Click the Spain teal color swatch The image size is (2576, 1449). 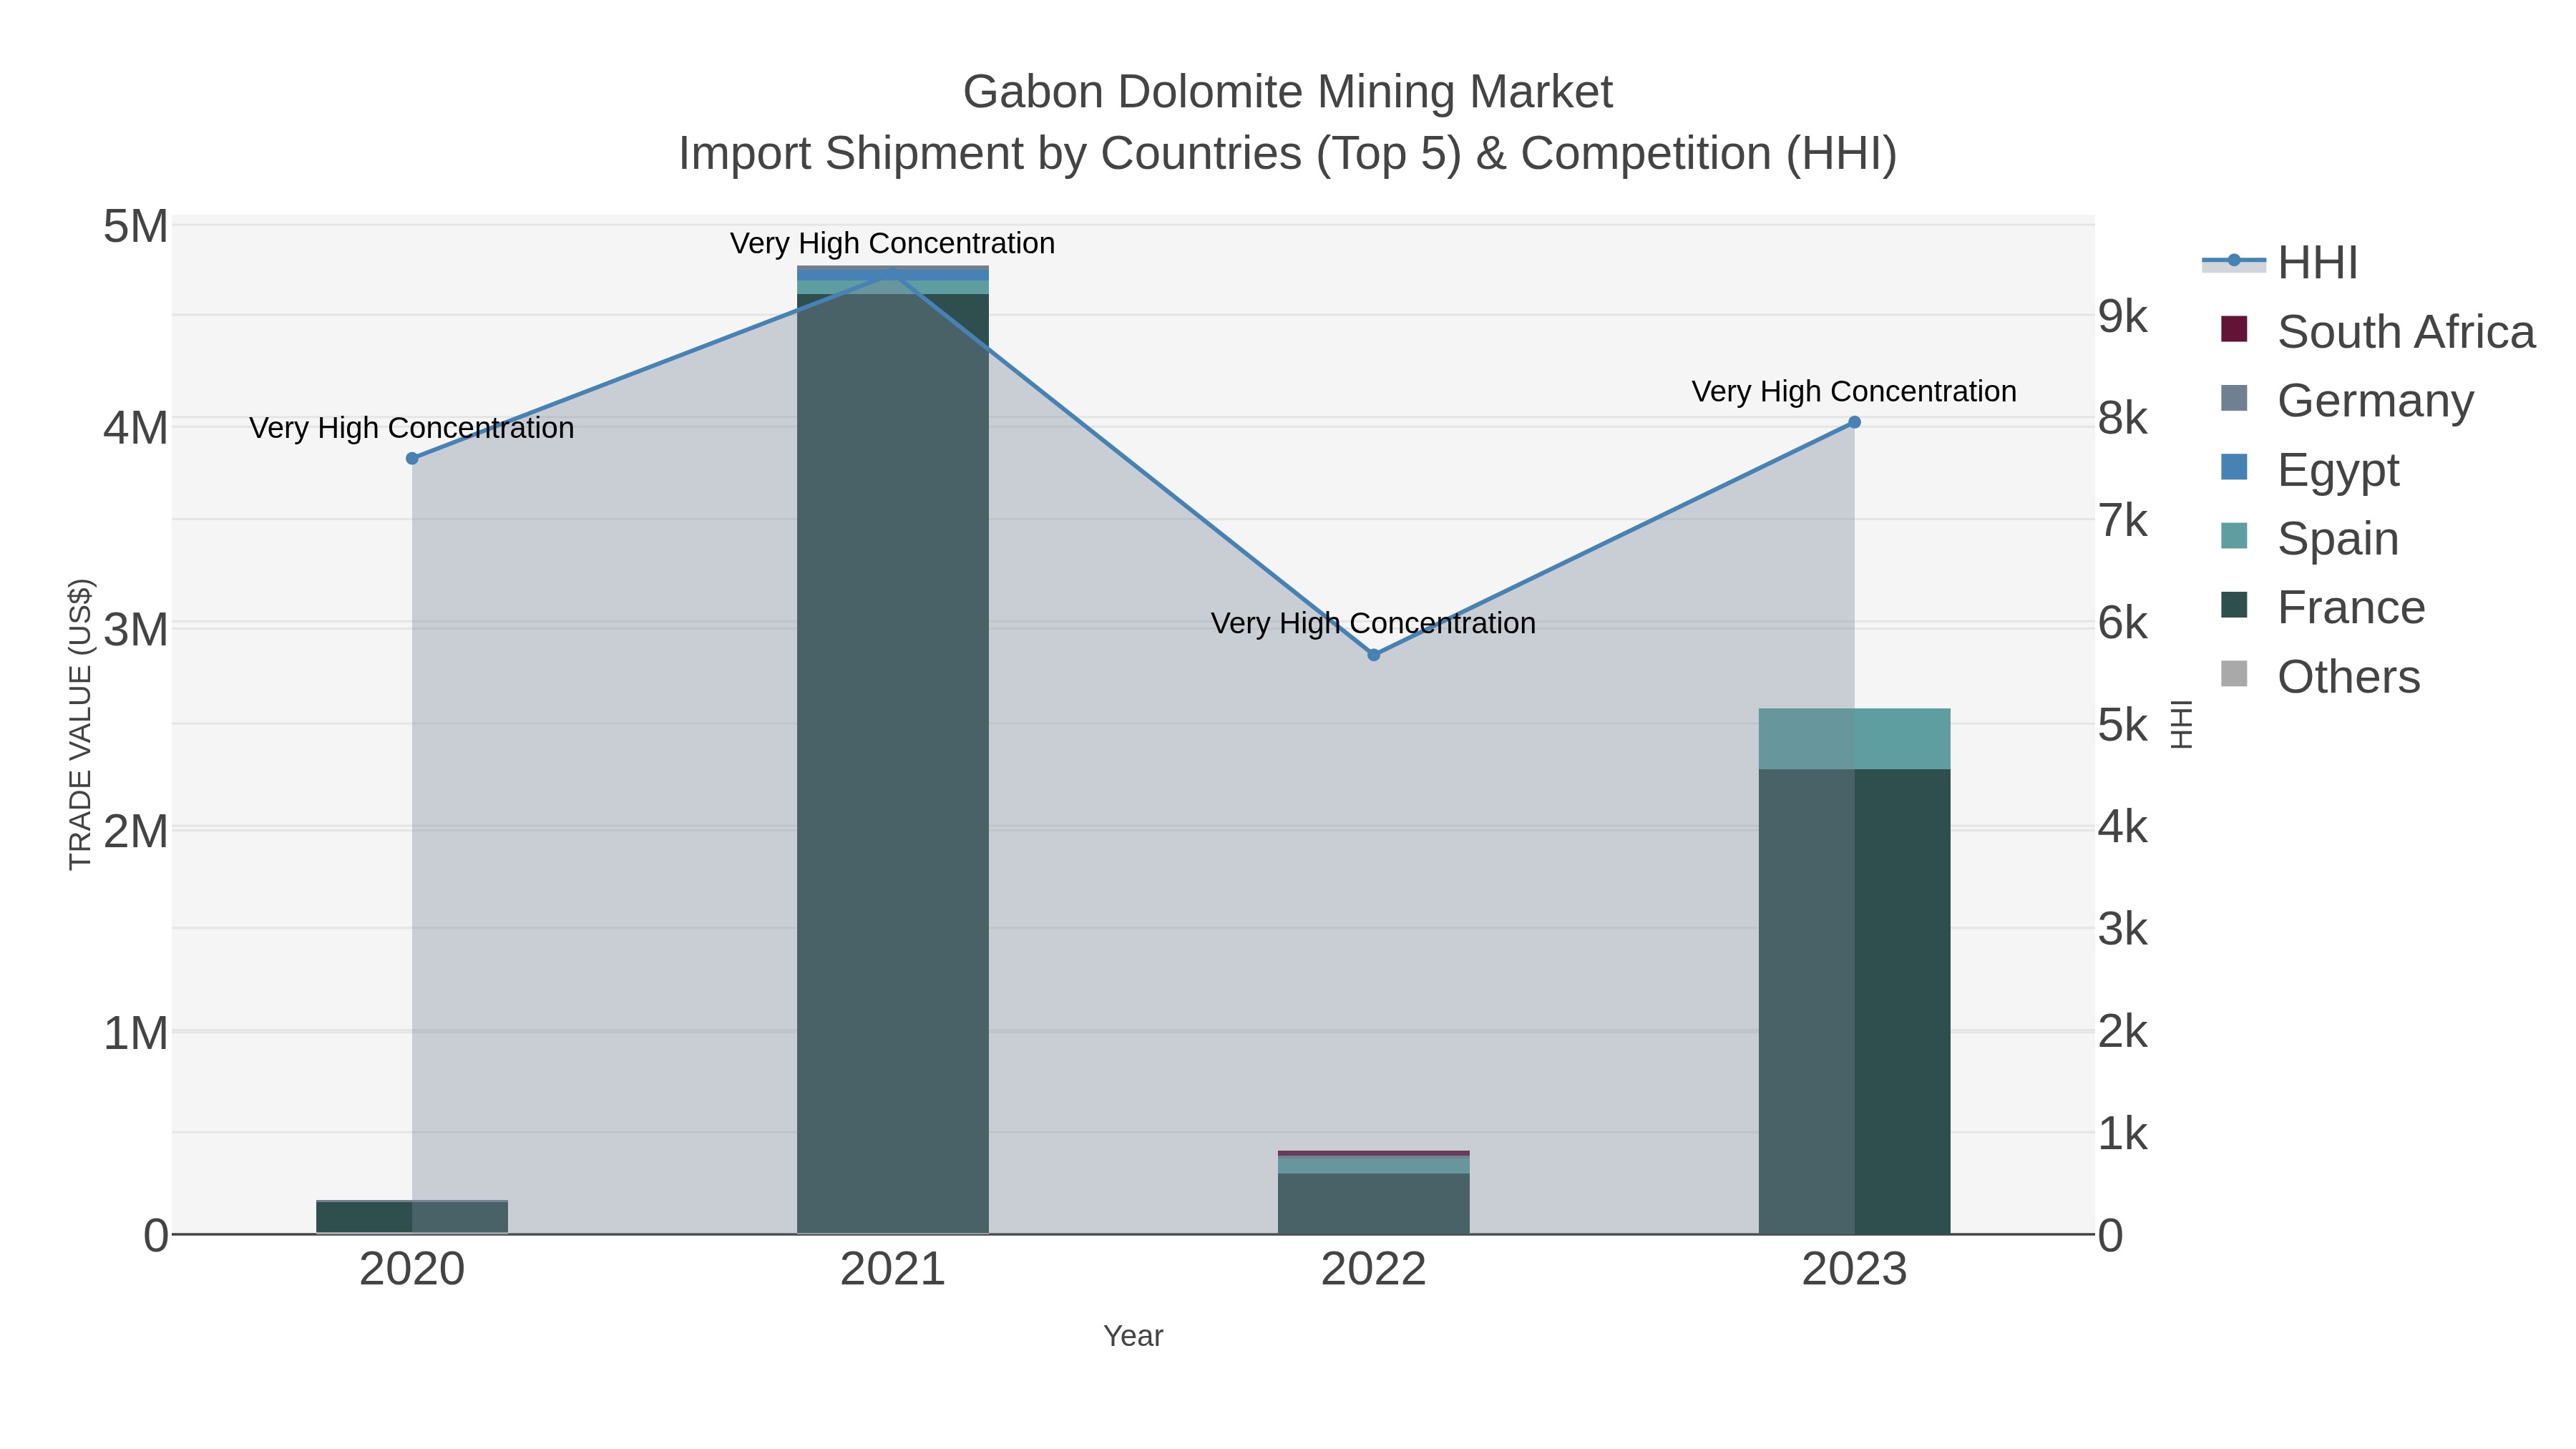point(2234,536)
